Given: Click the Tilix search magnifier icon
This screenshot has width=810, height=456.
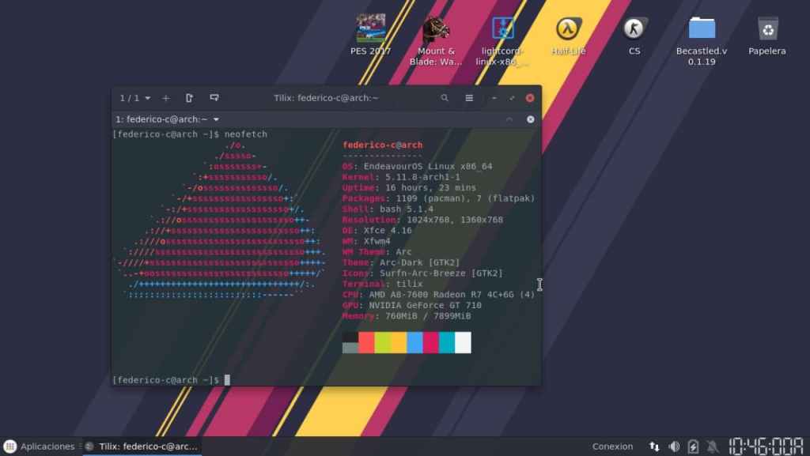Looking at the screenshot, I should tap(445, 98).
